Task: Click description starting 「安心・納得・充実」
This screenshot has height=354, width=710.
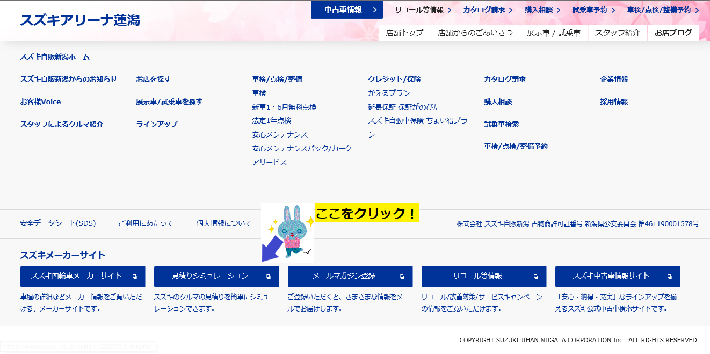Action: point(615,302)
